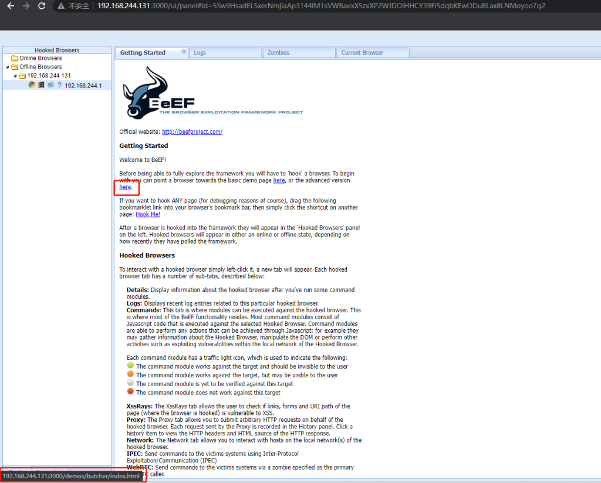The height and width of the screenshot is (483, 601).
Task: Click the question mark icon of hooked browser
Action: tap(59, 85)
